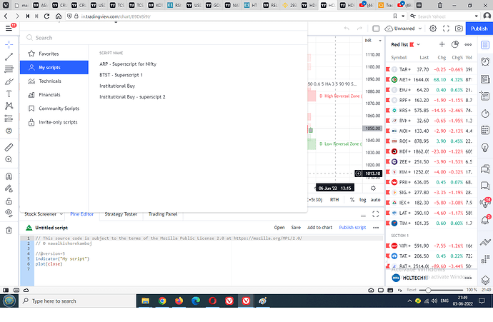Open the watchlist more options menu
The width and height of the screenshot is (493, 322).
(x=468, y=44)
